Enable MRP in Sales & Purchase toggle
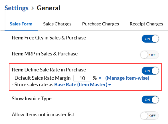 click(149, 55)
